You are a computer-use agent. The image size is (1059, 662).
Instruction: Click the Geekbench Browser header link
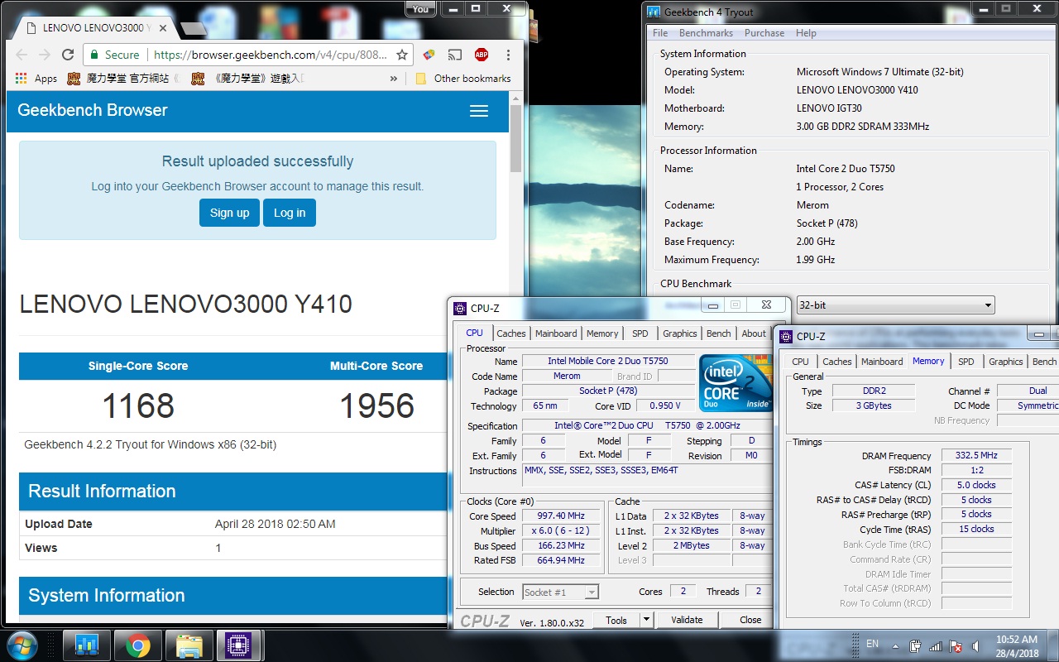pos(93,110)
